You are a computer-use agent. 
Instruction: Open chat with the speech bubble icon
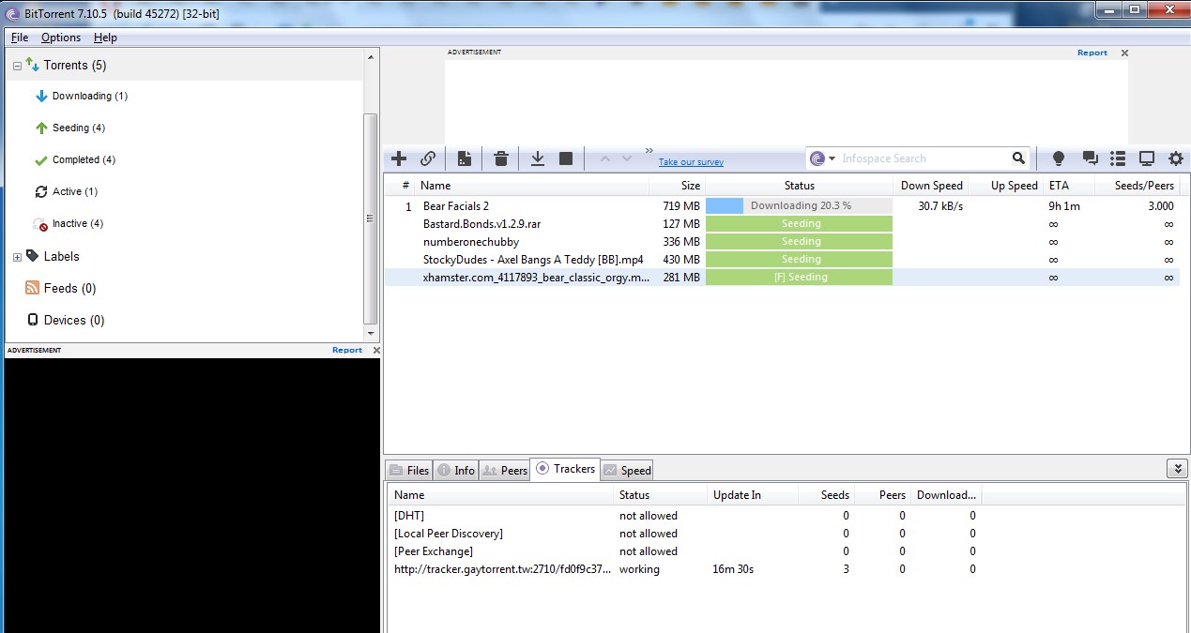tap(1089, 158)
